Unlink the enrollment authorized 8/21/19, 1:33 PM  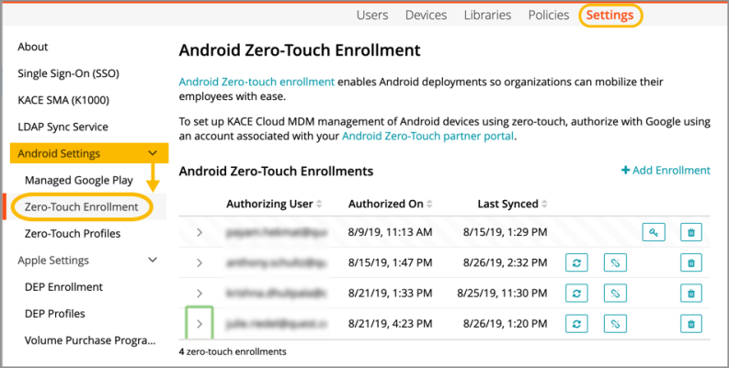click(x=614, y=294)
